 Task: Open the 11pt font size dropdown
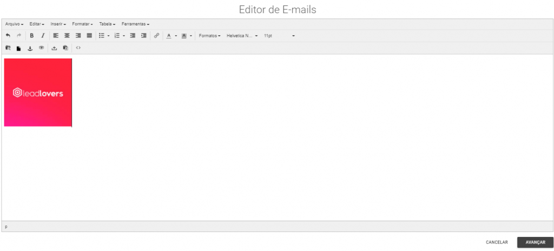click(x=279, y=36)
